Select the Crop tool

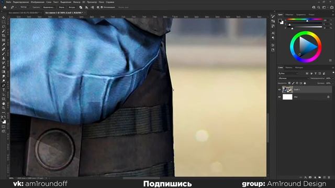coord(4,36)
